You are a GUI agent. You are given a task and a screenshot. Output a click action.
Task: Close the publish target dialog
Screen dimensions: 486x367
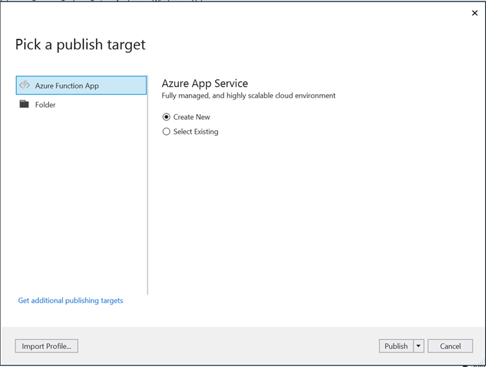(x=475, y=13)
